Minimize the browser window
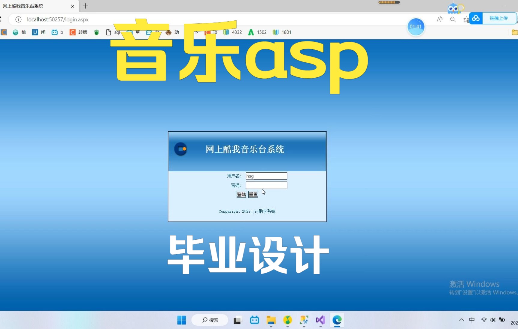This screenshot has width=518, height=329. point(504,6)
